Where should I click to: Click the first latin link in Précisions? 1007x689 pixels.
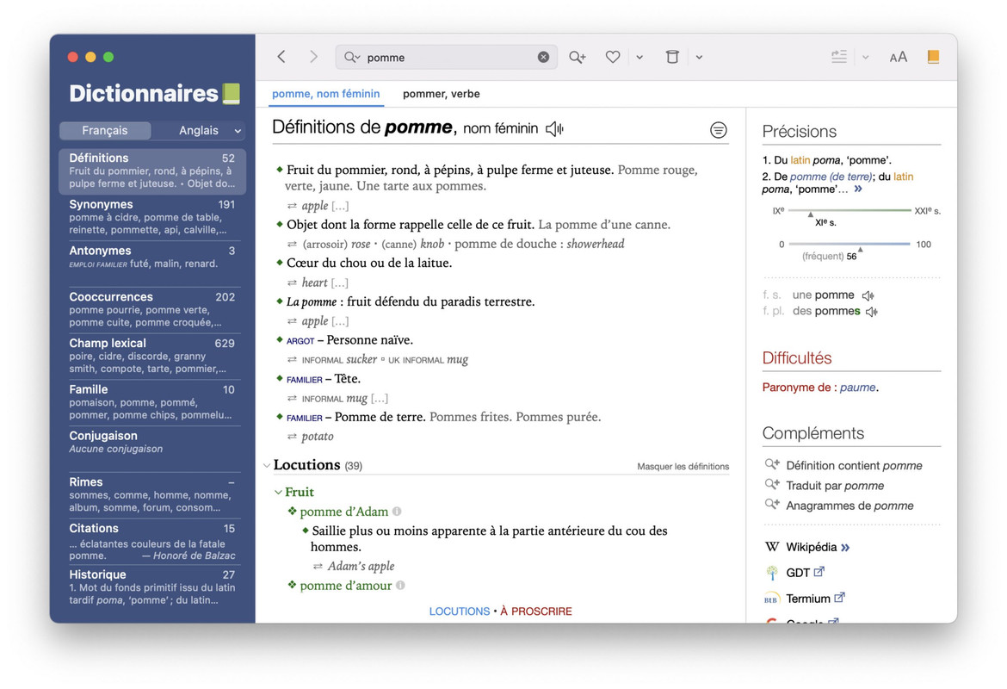pyautogui.click(x=800, y=160)
